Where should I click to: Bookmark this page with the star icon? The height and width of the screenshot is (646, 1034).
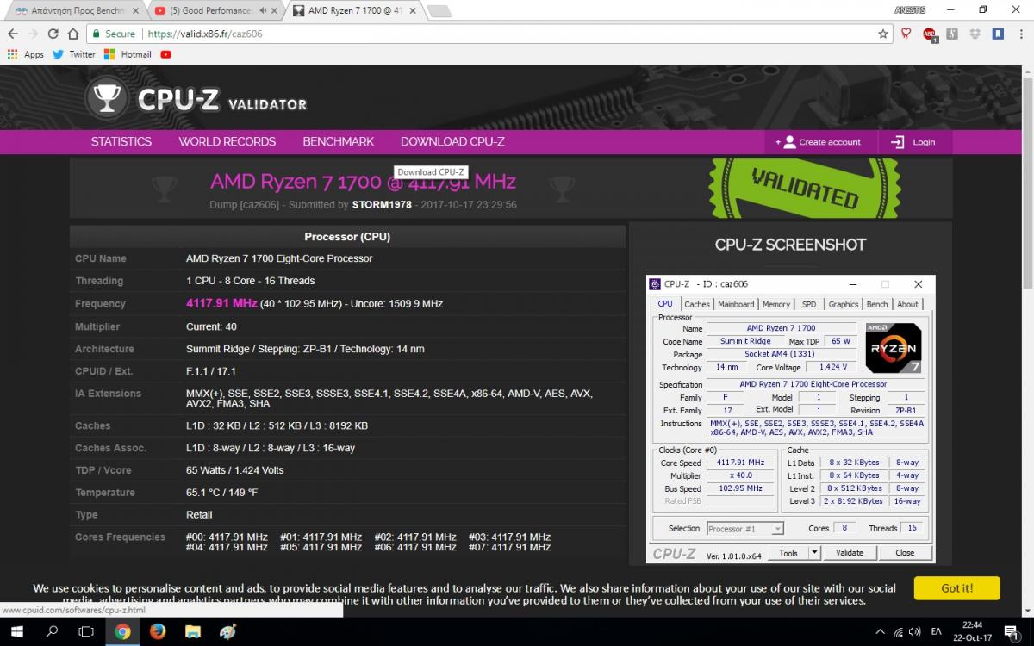coord(883,34)
